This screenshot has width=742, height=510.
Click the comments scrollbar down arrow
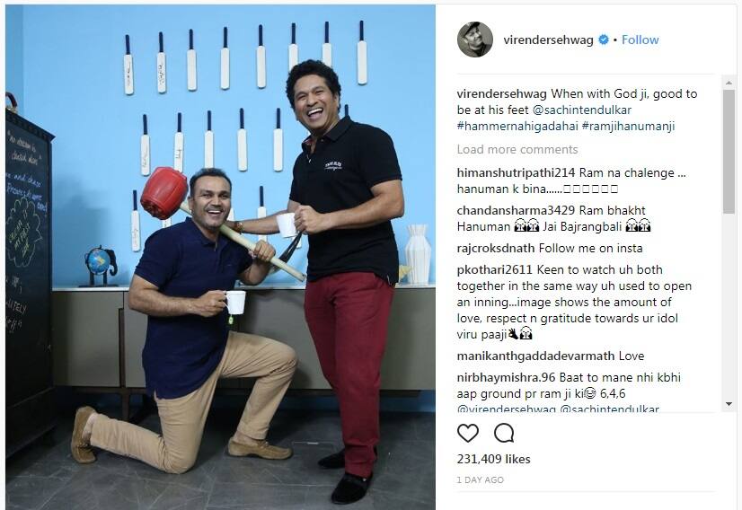click(729, 404)
